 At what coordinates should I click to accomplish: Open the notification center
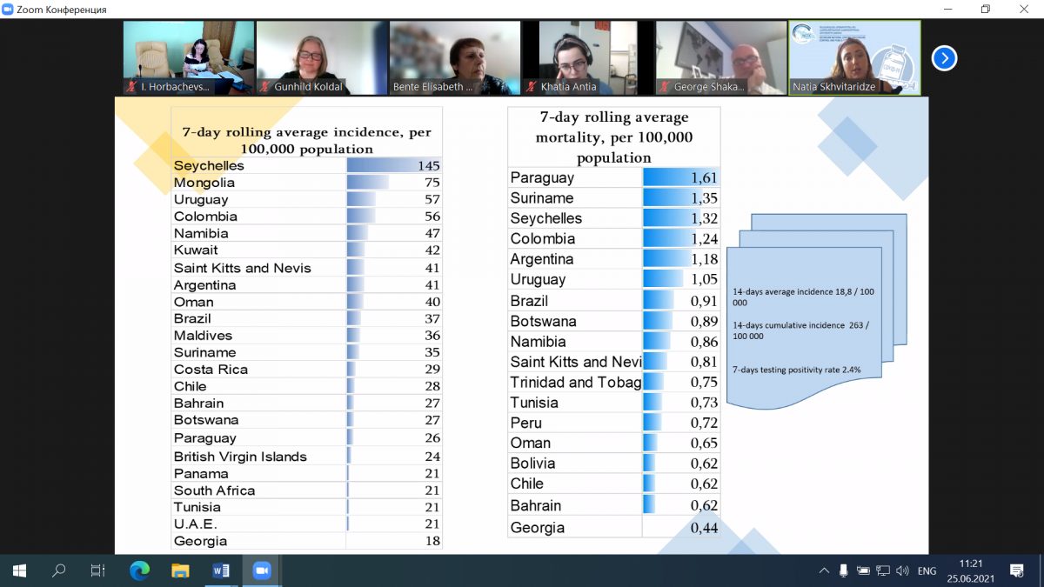pos(1016,570)
